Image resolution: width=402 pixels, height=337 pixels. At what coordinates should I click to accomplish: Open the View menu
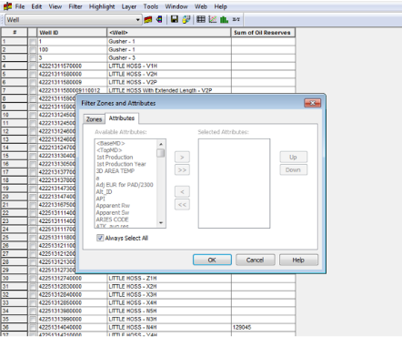tap(55, 6)
